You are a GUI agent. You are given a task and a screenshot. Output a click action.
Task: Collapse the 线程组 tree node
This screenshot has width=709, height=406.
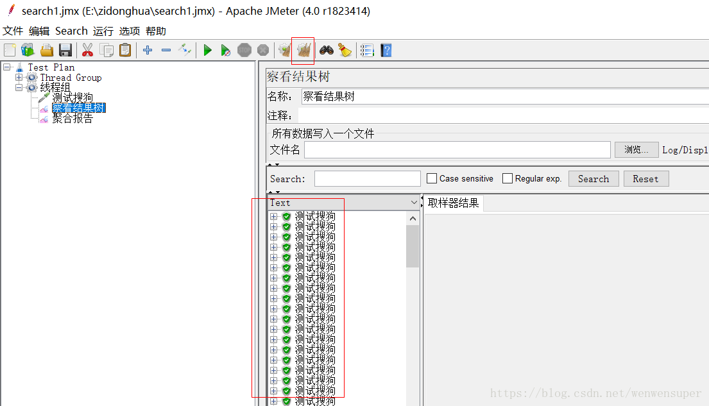[x=19, y=88]
